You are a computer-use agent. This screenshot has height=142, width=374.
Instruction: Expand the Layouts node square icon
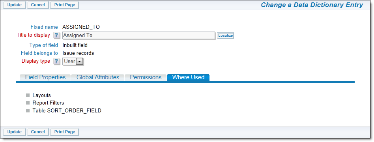point(28,95)
